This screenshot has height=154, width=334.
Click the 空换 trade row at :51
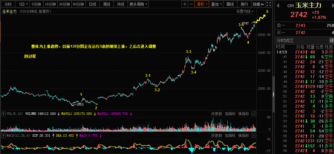pyautogui.click(x=305, y=96)
